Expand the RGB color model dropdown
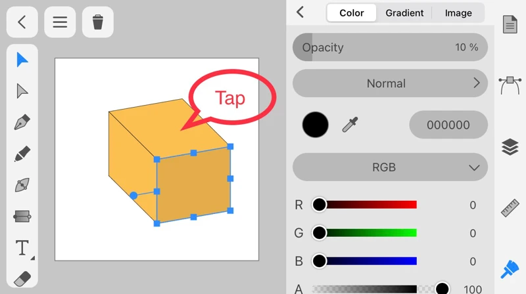 390,167
